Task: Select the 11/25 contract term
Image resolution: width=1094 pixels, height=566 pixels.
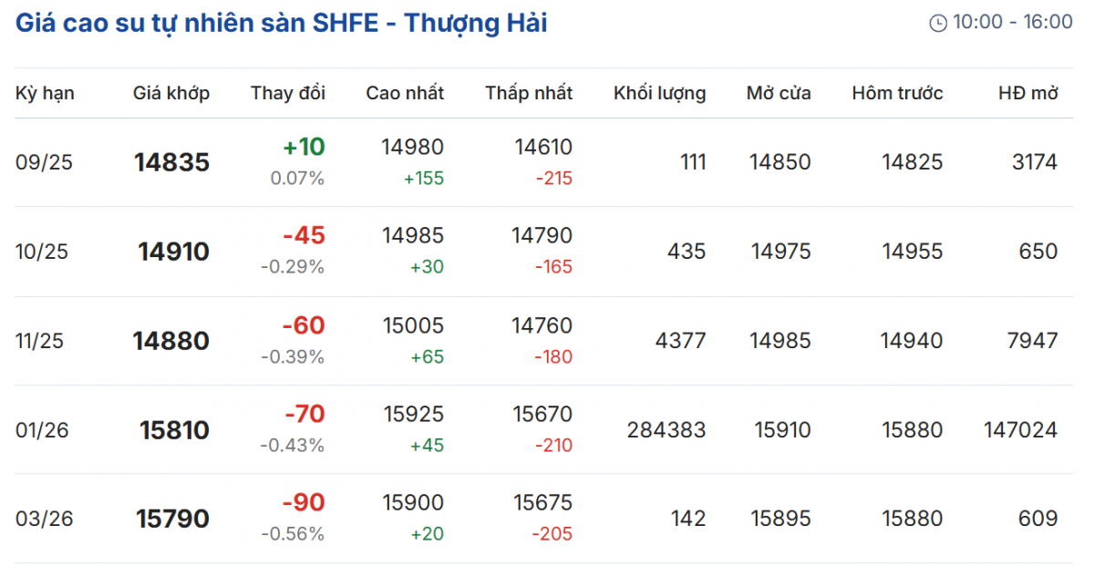Action: 42,341
